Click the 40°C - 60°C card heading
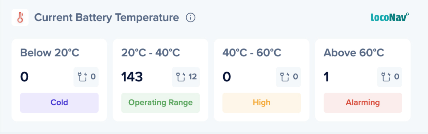Image resolution: width=428 pixels, height=134 pixels. pos(252,53)
